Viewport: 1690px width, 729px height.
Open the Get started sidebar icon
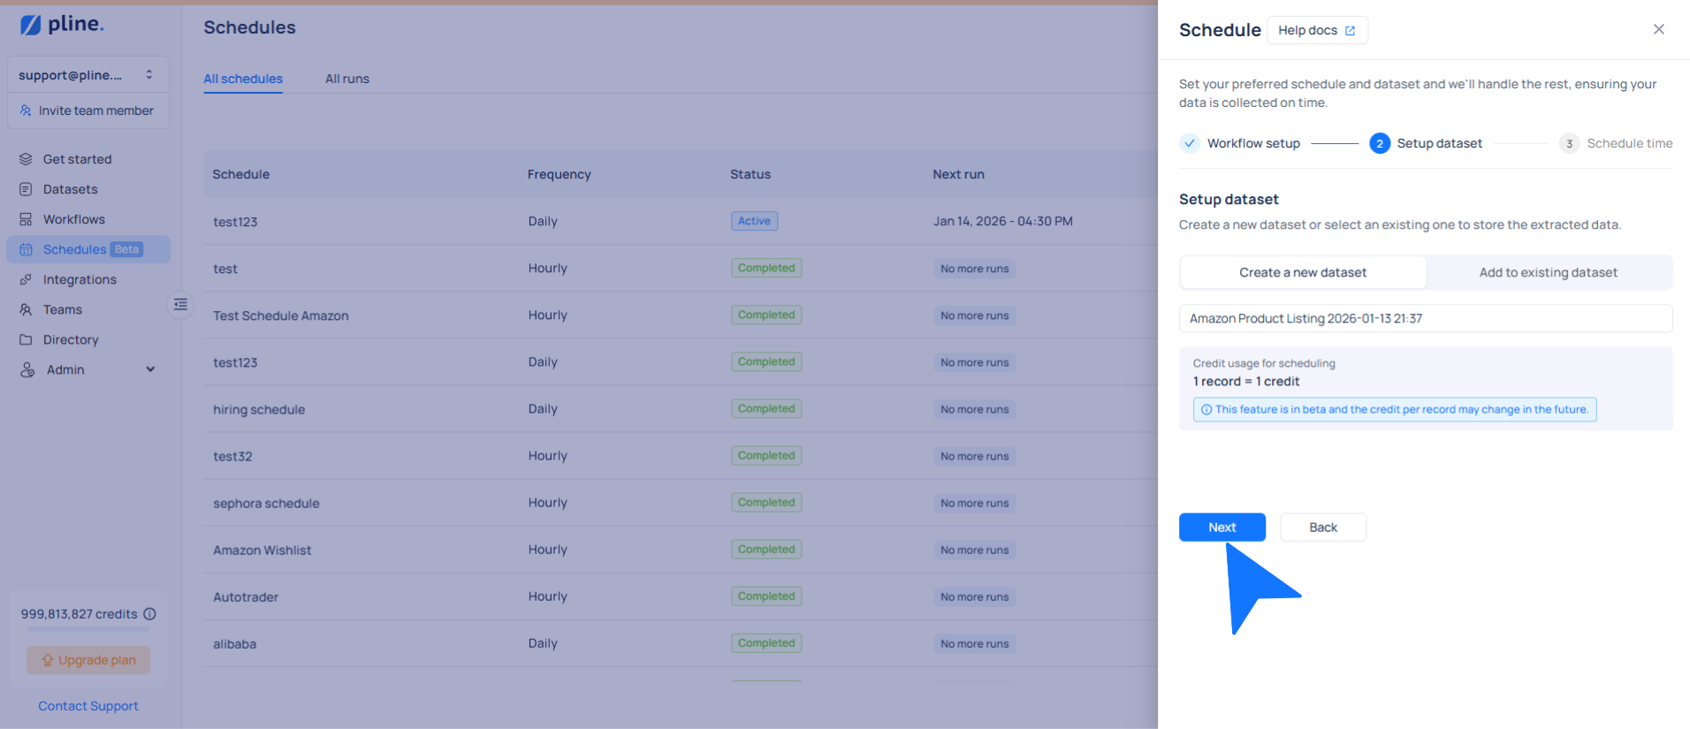[x=26, y=159]
